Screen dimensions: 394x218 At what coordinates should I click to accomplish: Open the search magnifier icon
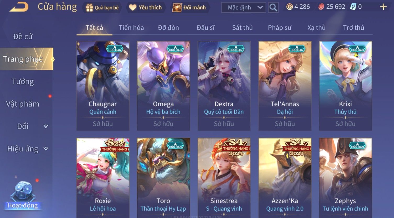(x=273, y=7)
